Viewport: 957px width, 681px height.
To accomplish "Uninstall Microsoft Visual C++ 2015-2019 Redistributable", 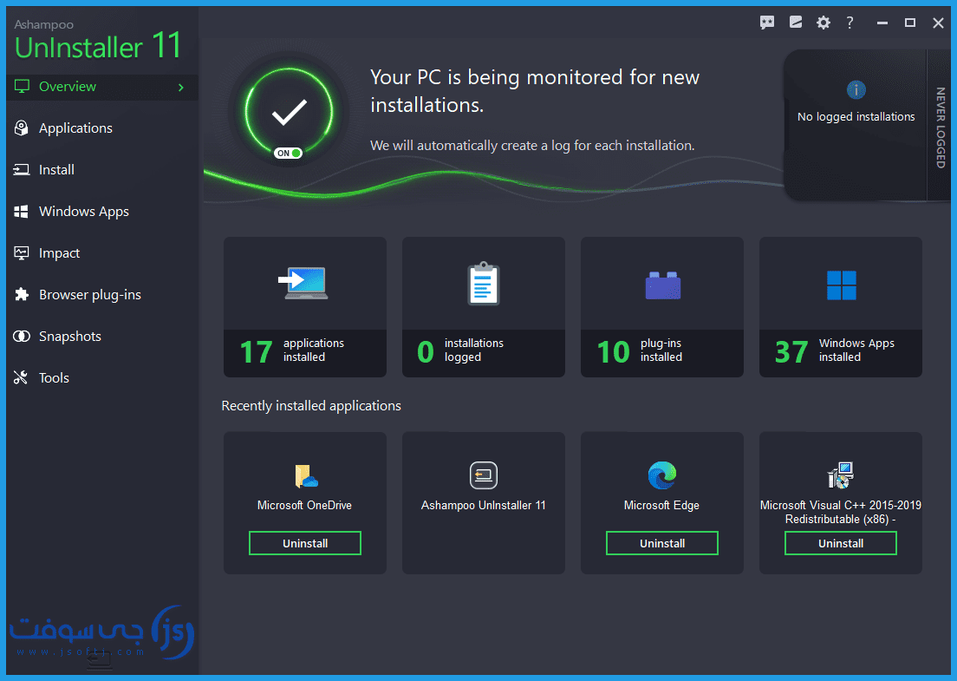I will click(841, 543).
